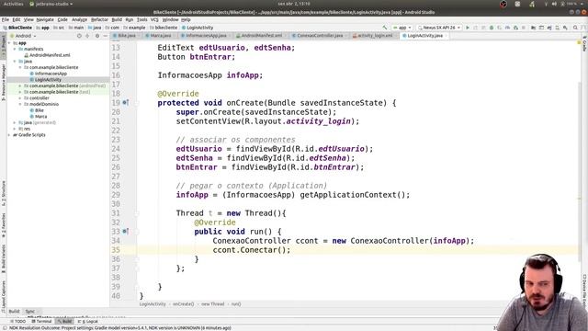Click the onCreate() breadcrumb below editor
The height and width of the screenshot is (331, 588).
point(184,304)
